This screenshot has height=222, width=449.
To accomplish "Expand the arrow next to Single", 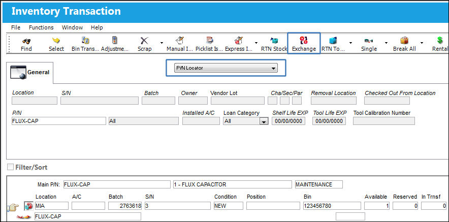I will (x=386, y=43).
